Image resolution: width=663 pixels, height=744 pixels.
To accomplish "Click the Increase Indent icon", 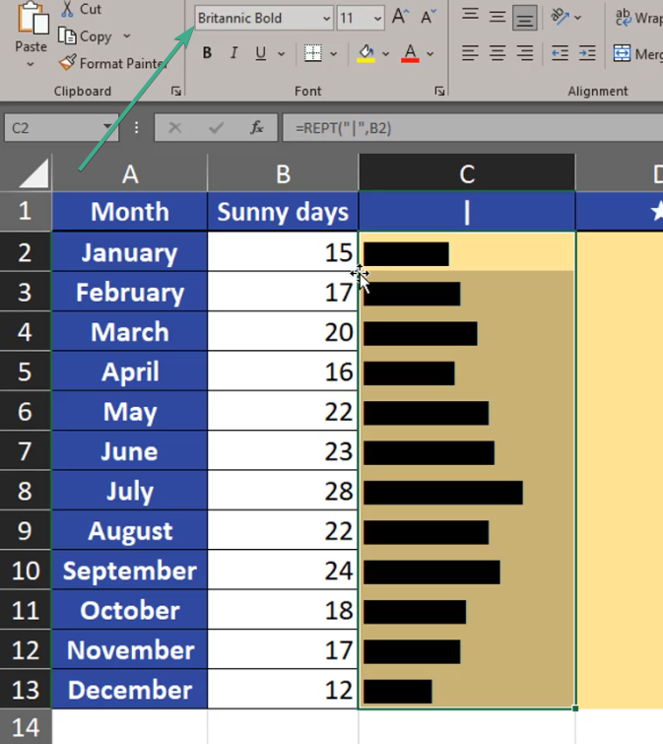I will click(588, 53).
